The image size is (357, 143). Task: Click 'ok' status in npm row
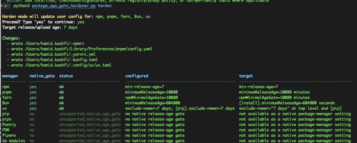(x=61, y=87)
